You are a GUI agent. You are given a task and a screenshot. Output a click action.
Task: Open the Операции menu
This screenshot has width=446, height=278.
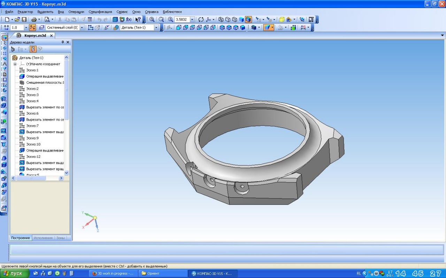click(x=76, y=11)
